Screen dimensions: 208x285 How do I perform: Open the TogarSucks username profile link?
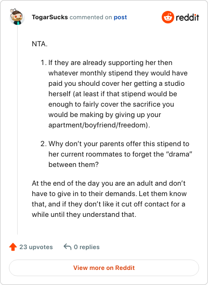click(50, 17)
